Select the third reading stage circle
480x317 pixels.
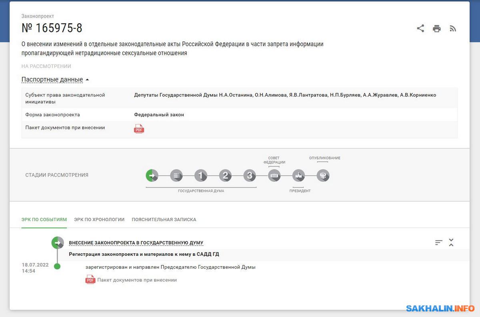pos(250,175)
